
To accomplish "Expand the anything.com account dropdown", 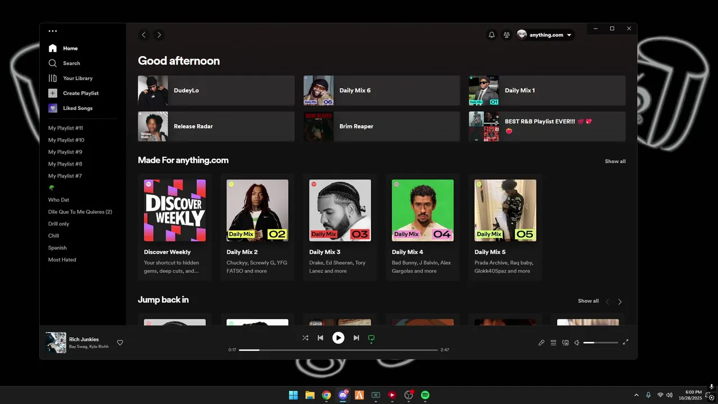I will tap(545, 35).
